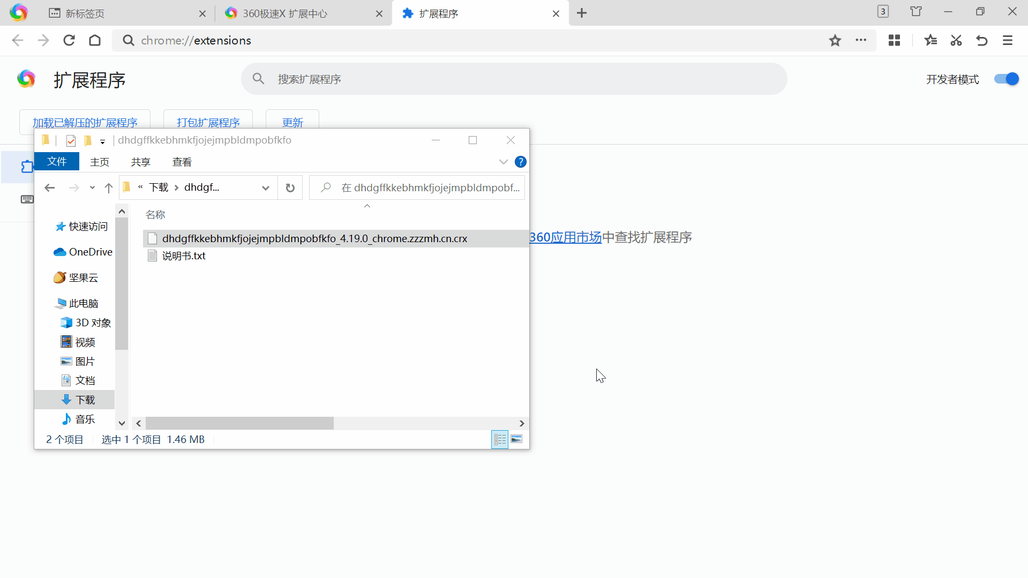Viewport: 1028px width, 578px height.
Task: Click the browser back arrow
Action: pos(18,40)
